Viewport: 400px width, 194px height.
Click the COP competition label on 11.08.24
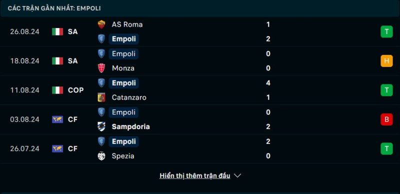(76, 90)
